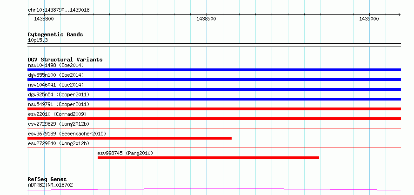Open the esv998745 (Pang2010) red bar

pyautogui.click(x=208, y=158)
